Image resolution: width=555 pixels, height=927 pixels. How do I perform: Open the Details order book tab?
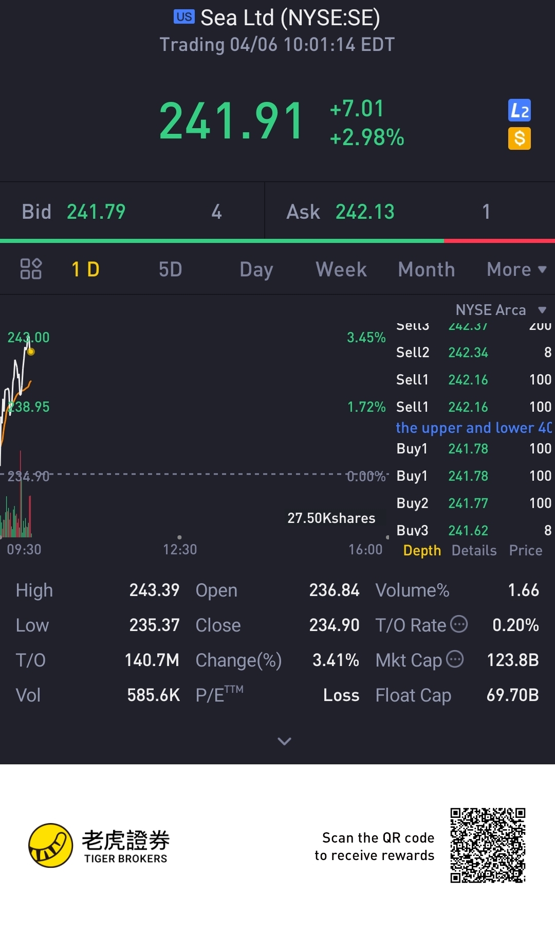click(x=474, y=550)
